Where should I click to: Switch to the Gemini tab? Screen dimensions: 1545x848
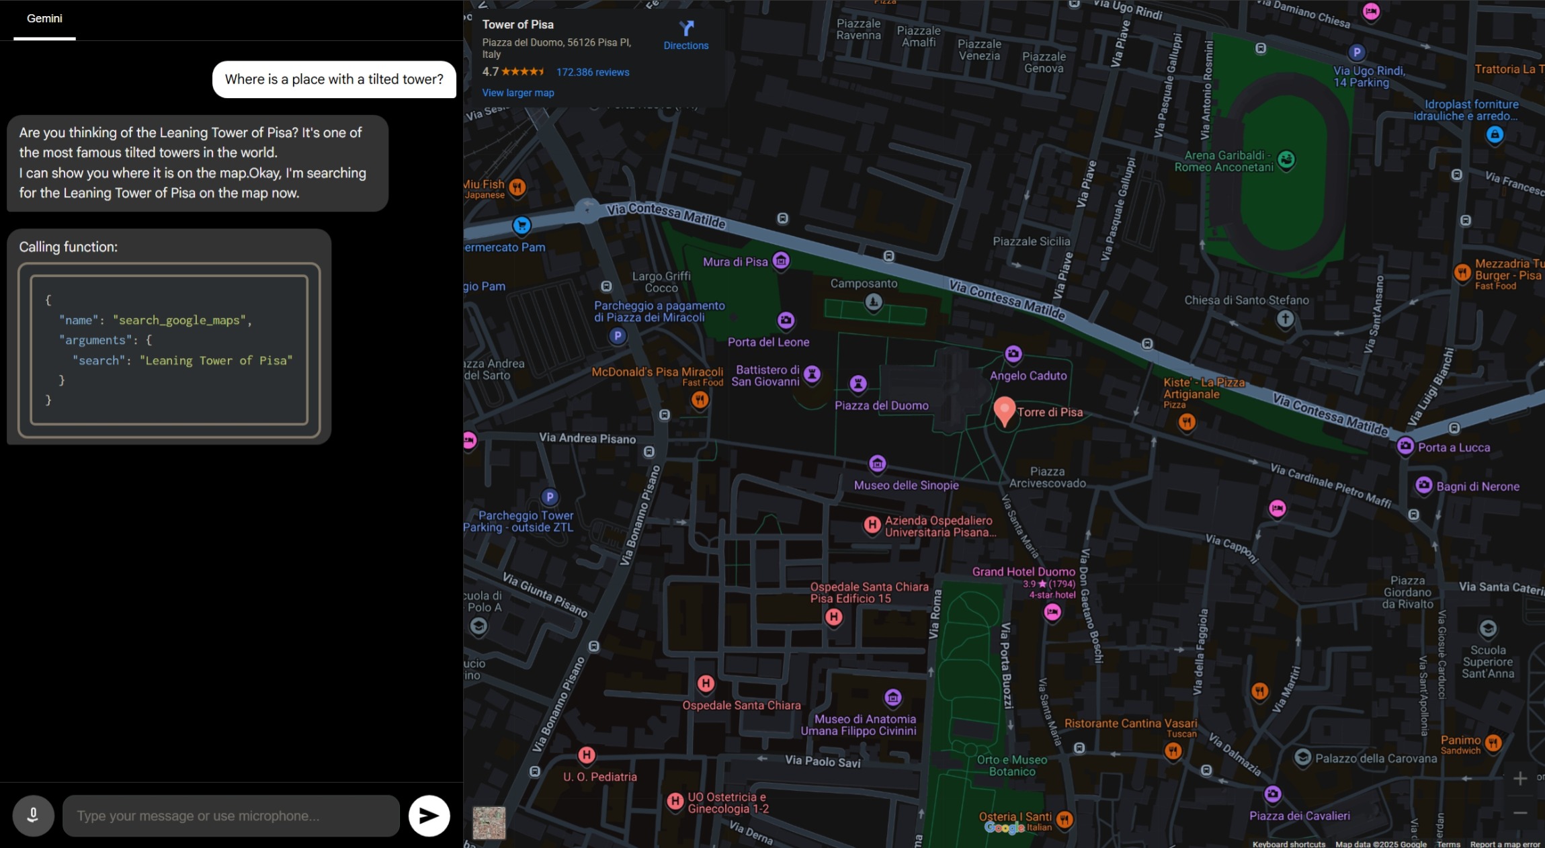pos(44,19)
